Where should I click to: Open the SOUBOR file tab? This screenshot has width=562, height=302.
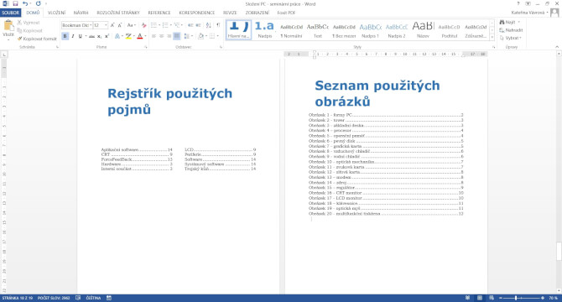(11, 13)
